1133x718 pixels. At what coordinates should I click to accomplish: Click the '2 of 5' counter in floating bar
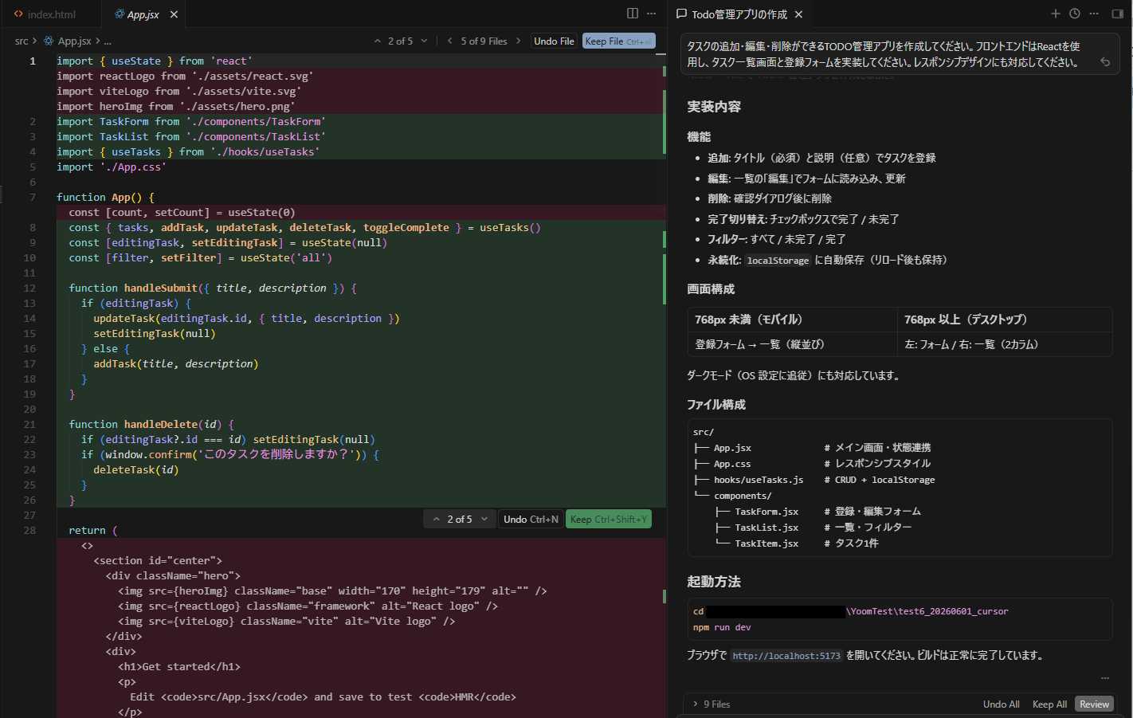pyautogui.click(x=460, y=520)
